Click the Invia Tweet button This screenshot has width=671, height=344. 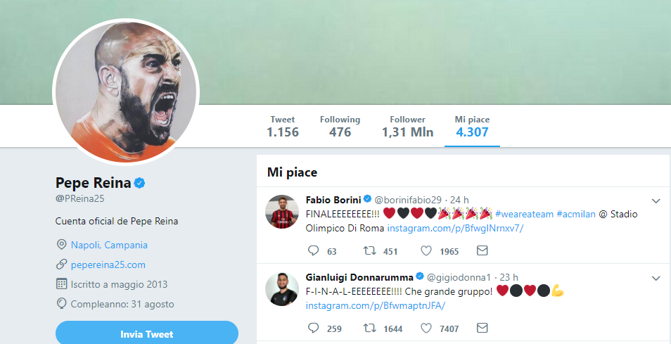click(x=147, y=333)
